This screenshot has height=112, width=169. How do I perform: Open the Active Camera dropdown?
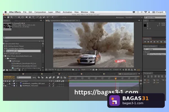[x=105, y=70]
